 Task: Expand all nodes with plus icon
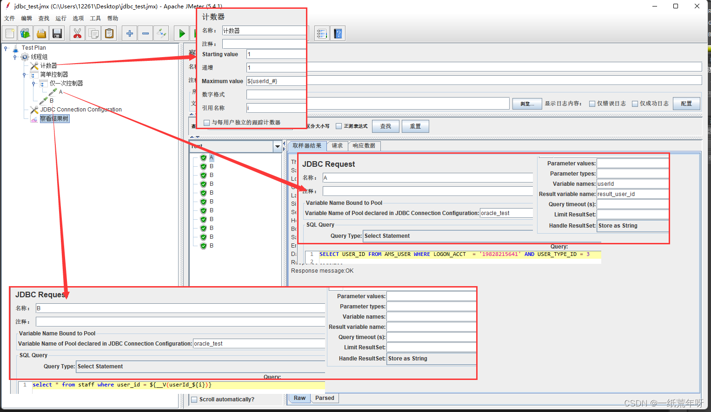[130, 33]
